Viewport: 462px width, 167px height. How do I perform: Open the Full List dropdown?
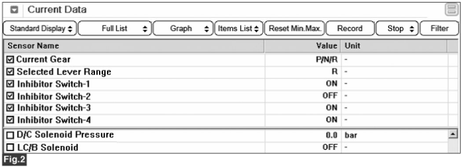coord(115,28)
